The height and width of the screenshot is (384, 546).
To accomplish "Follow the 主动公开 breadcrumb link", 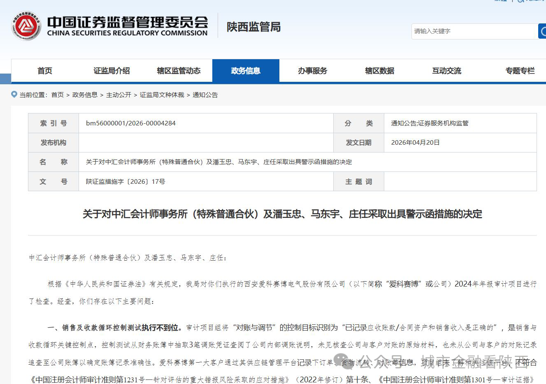I will pyautogui.click(x=118, y=95).
